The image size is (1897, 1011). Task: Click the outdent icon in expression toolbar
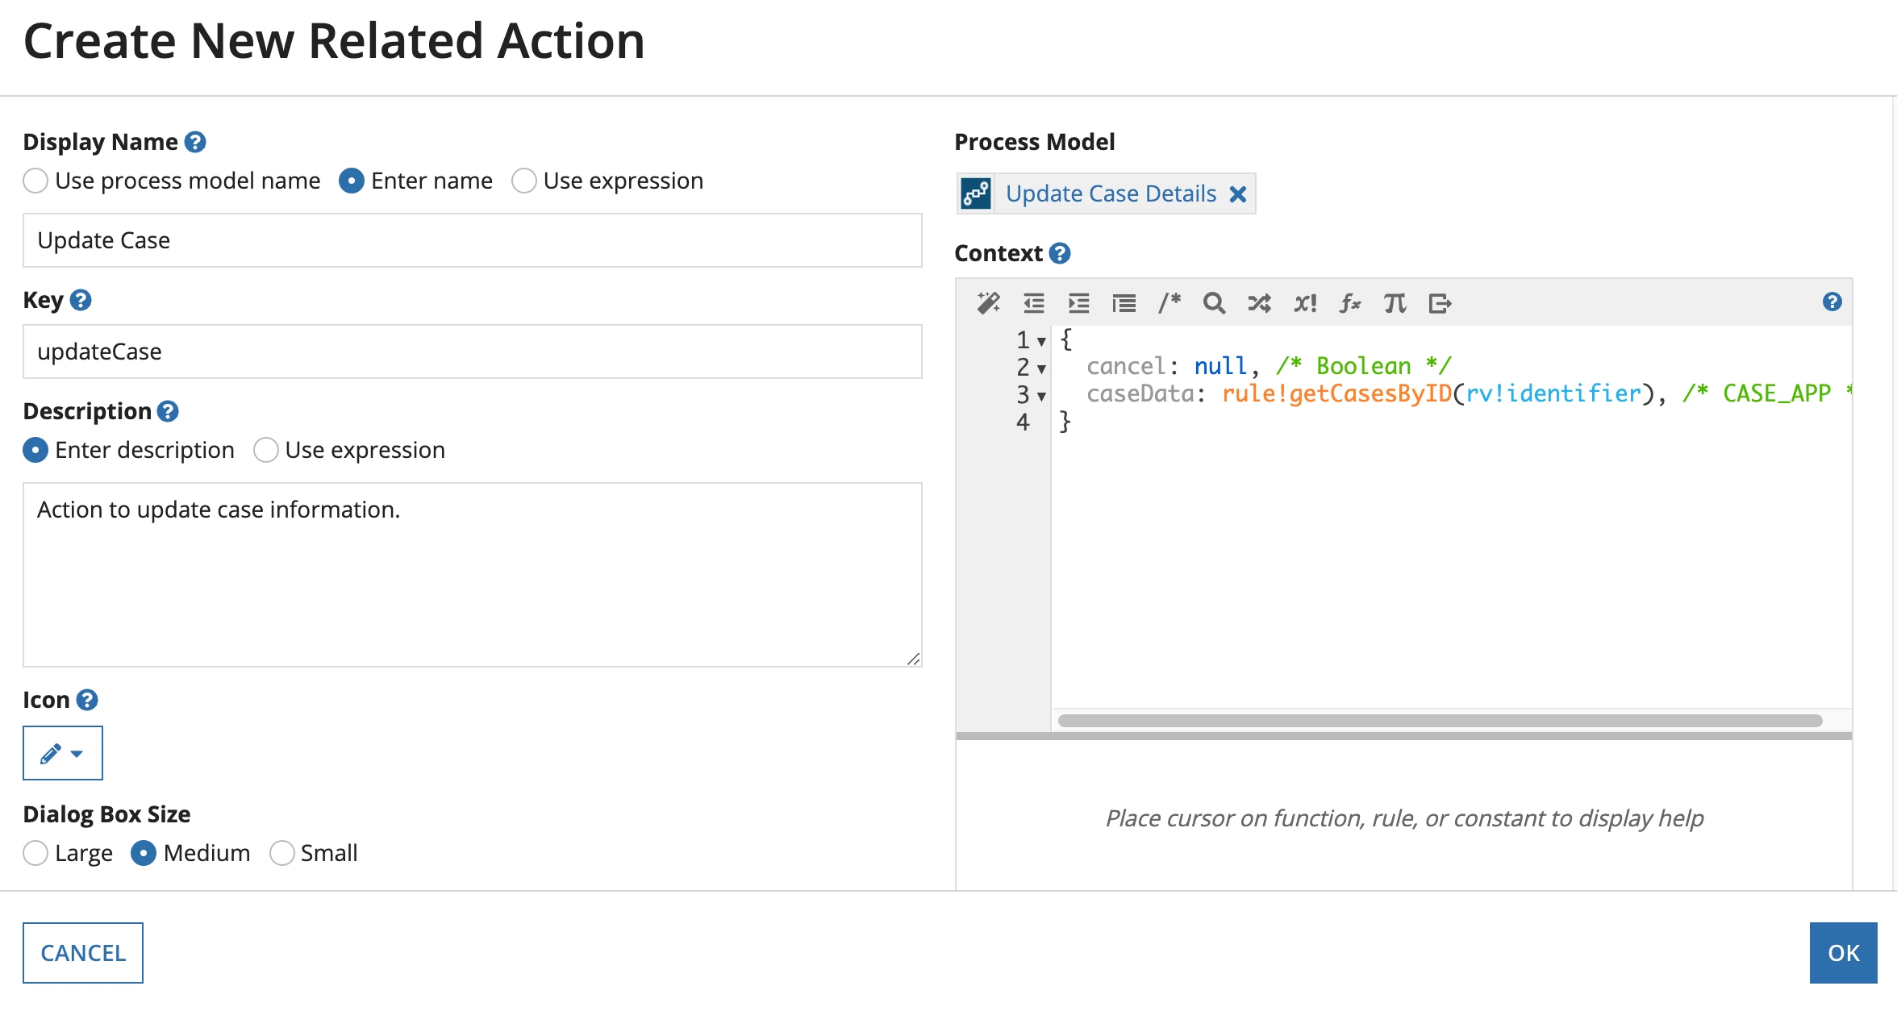(x=1034, y=303)
